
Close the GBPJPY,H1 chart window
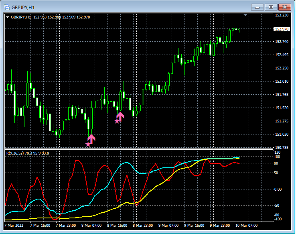tap(285, 7)
